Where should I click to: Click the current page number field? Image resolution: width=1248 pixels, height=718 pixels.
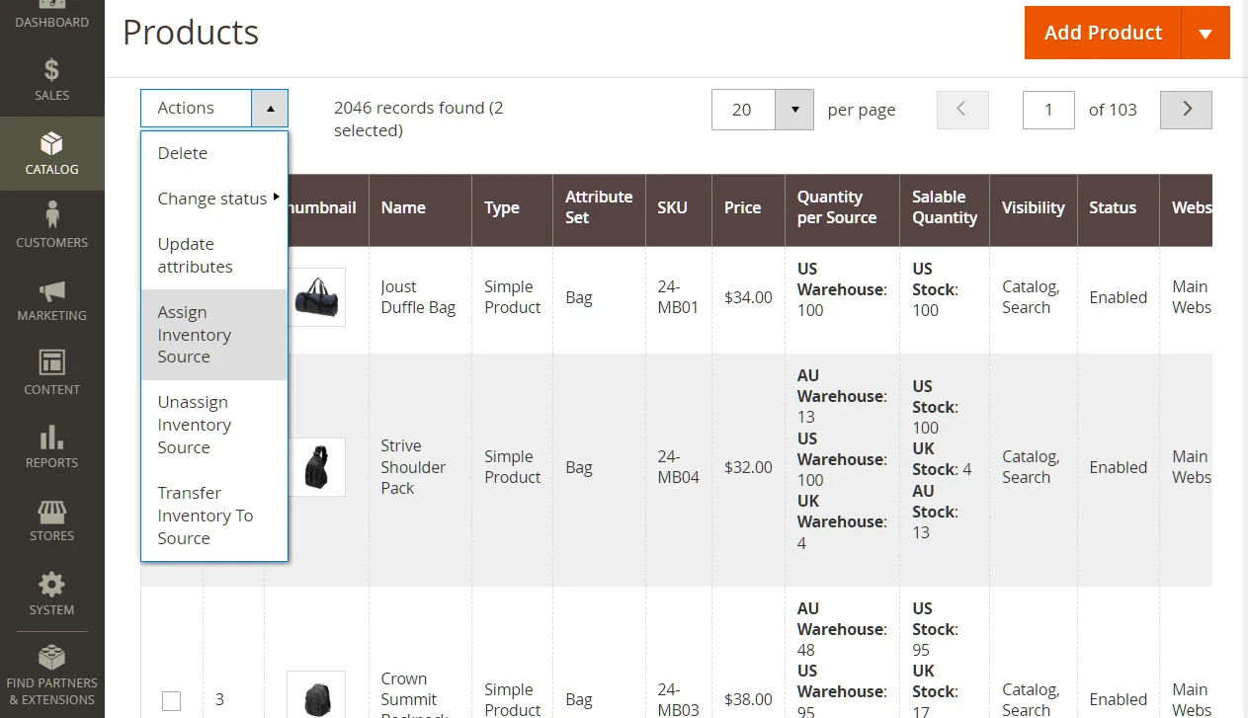click(x=1048, y=110)
